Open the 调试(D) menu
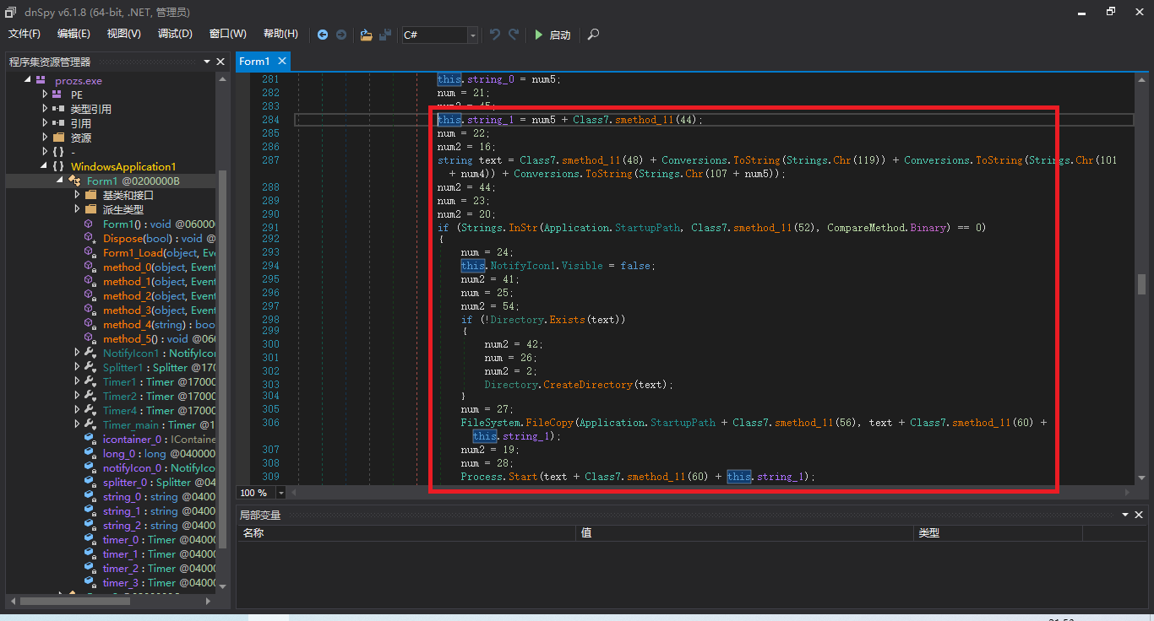Image resolution: width=1154 pixels, height=621 pixels. tap(175, 34)
